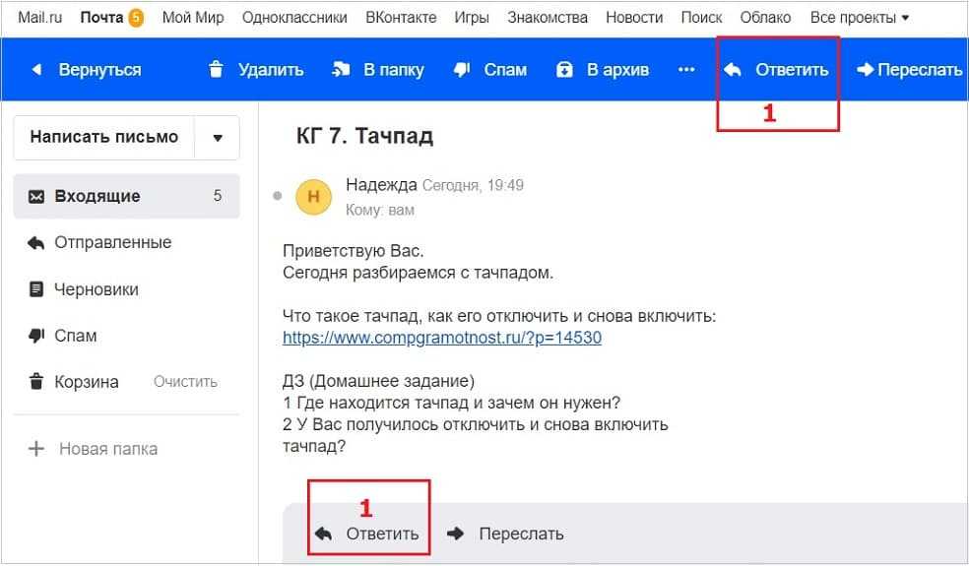969x566 pixels.
Task: Open Входящие inbox folder
Action: [x=97, y=196]
